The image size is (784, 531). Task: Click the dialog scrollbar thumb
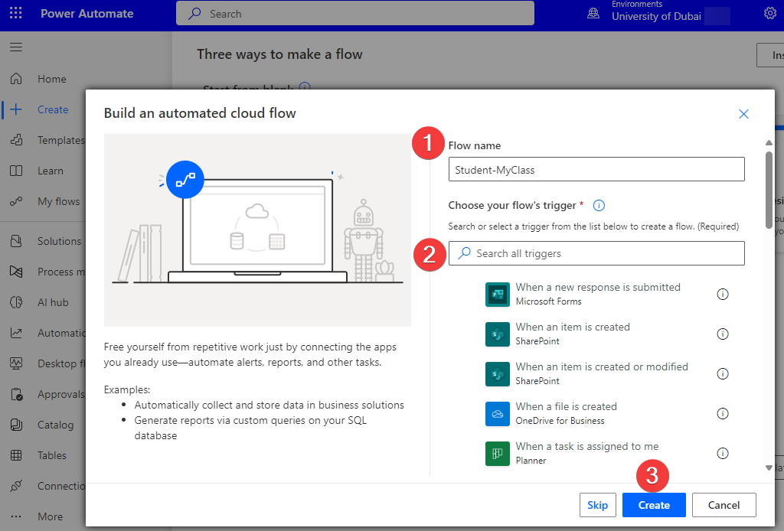(769, 190)
